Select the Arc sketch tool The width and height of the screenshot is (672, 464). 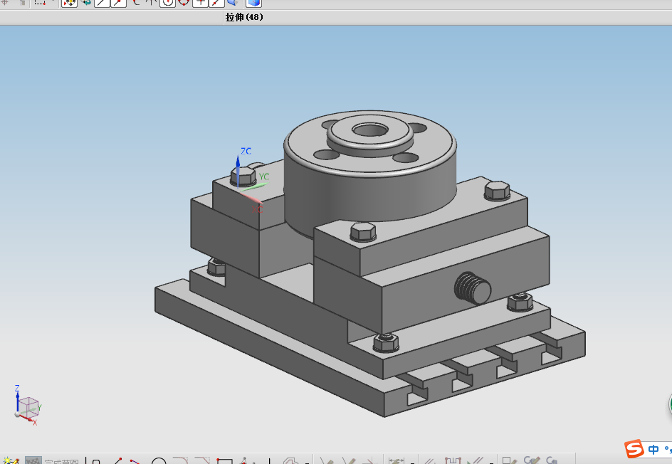pos(135,461)
